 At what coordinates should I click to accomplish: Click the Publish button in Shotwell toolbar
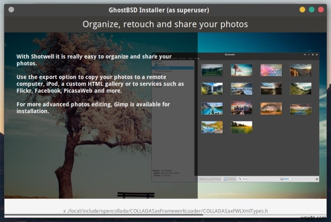[x=230, y=179]
